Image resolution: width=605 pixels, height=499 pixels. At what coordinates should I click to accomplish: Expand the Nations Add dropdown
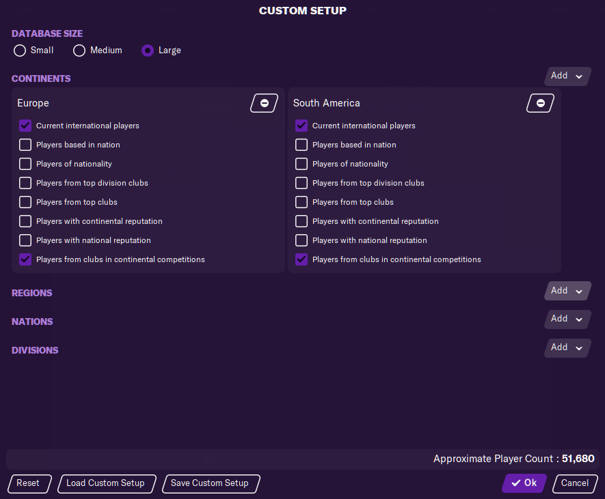[x=567, y=319]
